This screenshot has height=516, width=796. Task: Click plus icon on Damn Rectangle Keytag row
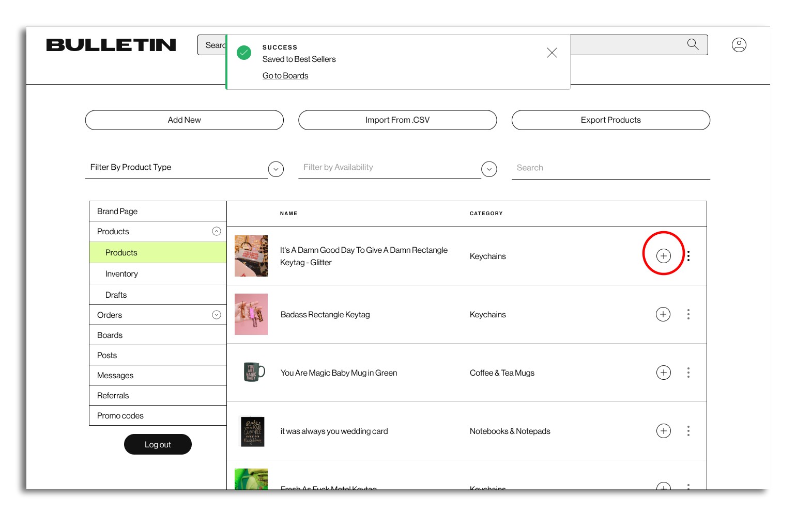663,256
